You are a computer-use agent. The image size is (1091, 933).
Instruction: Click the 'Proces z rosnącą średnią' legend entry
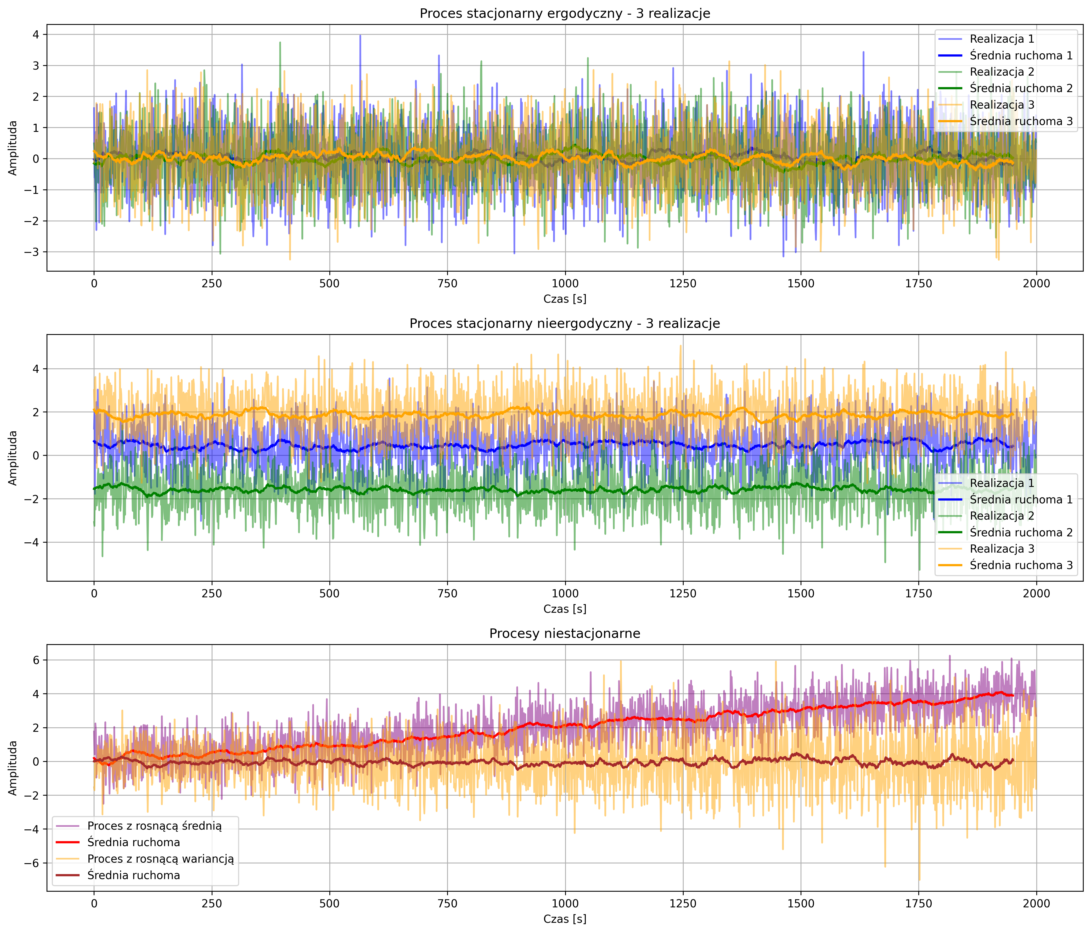click(154, 825)
